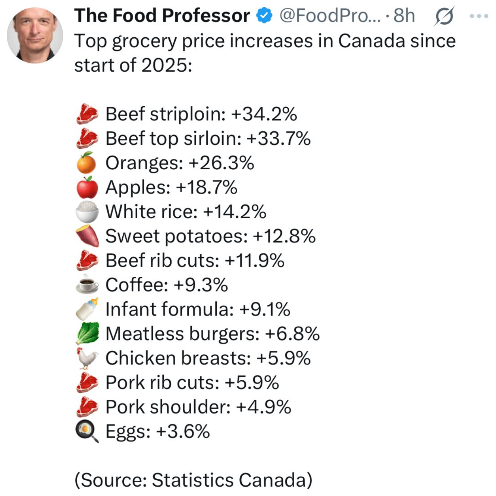This screenshot has height=496, width=496.
Task: Click the meat emoji beside Beef striploin
Action: 87,114
